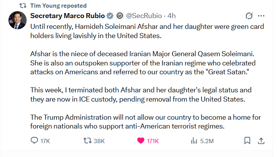
Task: Expand the three-dot more options menu
Action: 262,16
